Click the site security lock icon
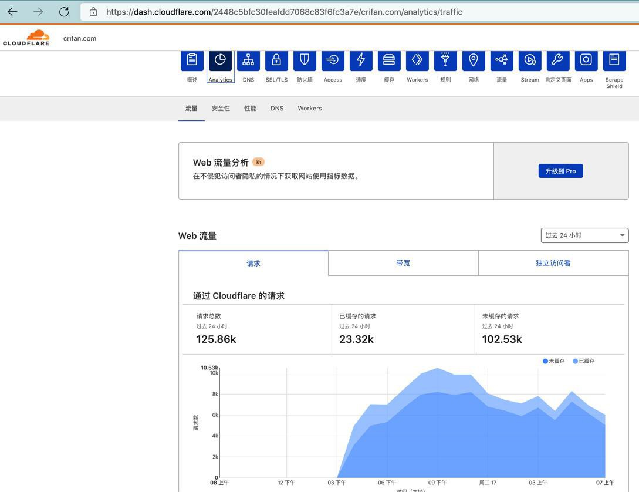The width and height of the screenshot is (639, 492). [x=93, y=12]
